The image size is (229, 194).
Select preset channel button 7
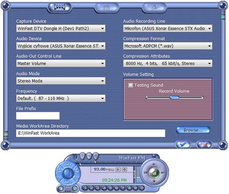coord(123,188)
